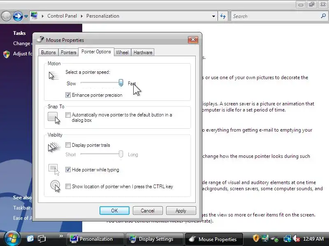329x246 pixels.
Task: Click the Motion pointer speed icon
Action: click(53, 76)
